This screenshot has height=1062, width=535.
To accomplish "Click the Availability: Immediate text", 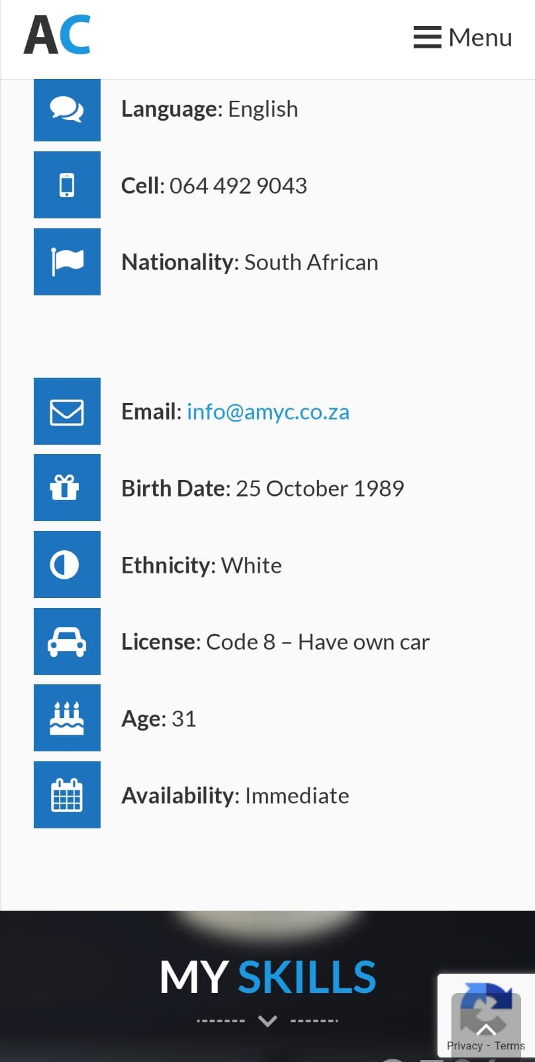I will [235, 795].
